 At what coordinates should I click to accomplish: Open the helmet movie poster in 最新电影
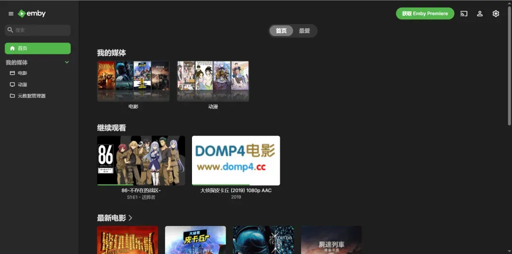click(263, 240)
